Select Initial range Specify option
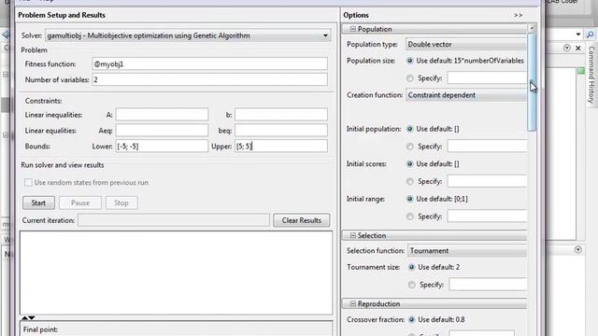Screen dimensions: 598x336 [410, 217]
